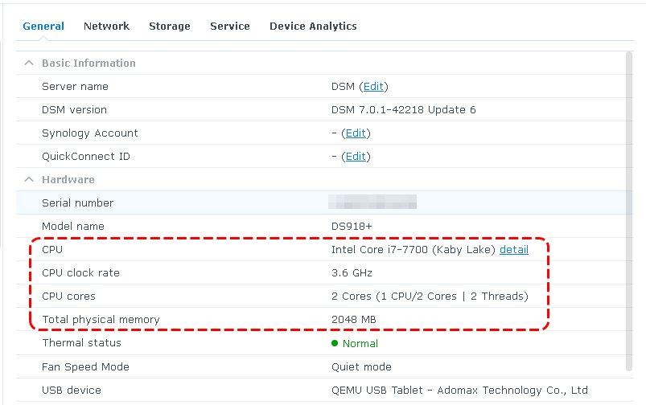Open the Network tab
This screenshot has width=646, height=405.
click(x=106, y=27)
